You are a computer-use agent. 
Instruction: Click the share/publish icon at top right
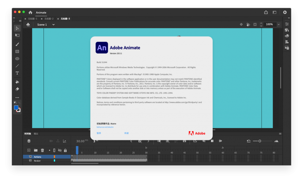point(266,12)
